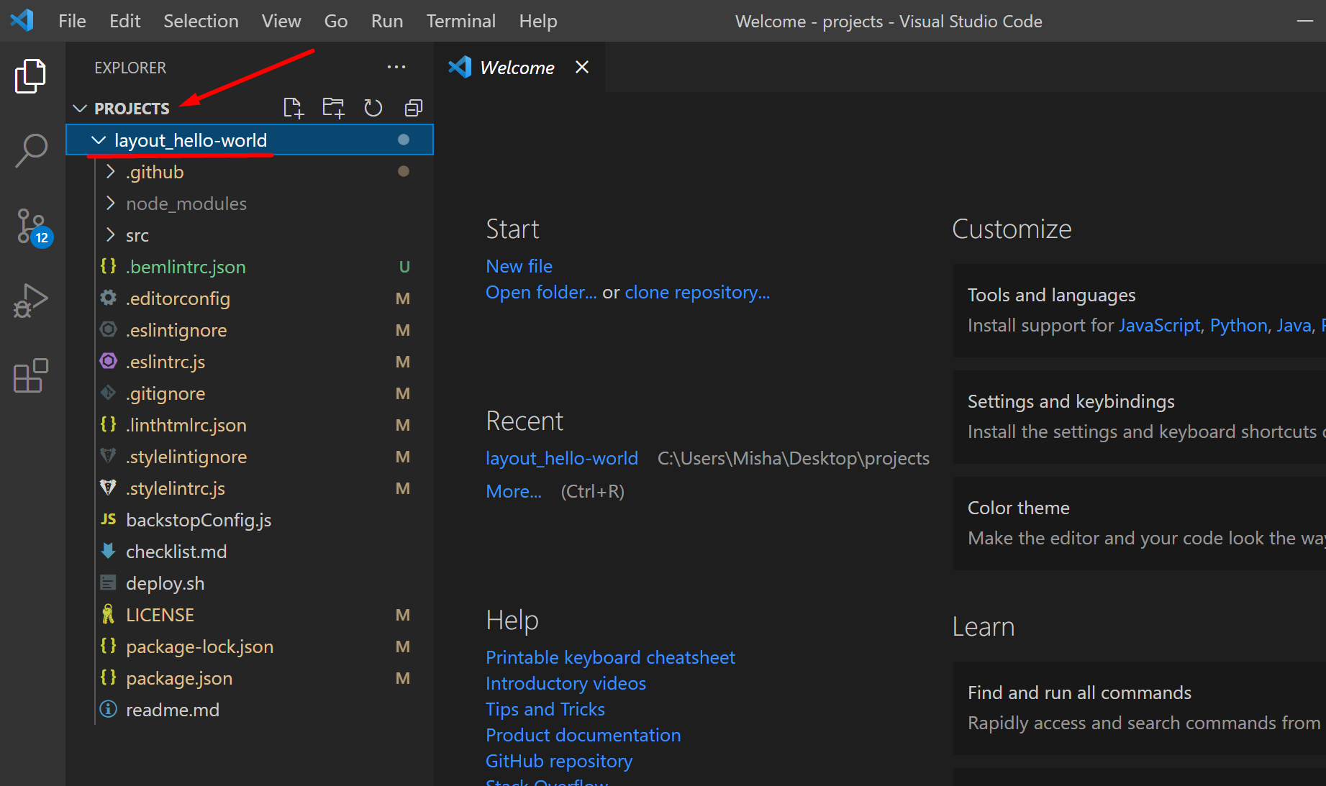
Task: Collapse the layout_hello-world folder
Action: coord(99,140)
